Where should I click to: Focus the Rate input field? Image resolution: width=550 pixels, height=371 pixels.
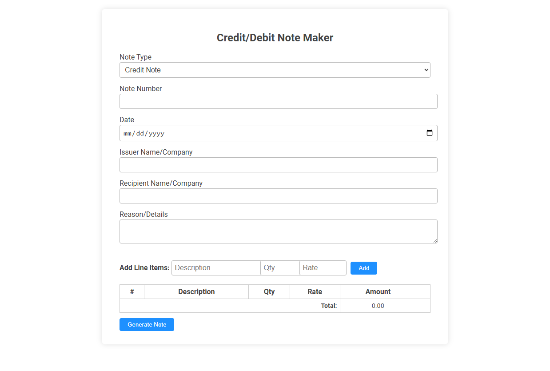[323, 267]
